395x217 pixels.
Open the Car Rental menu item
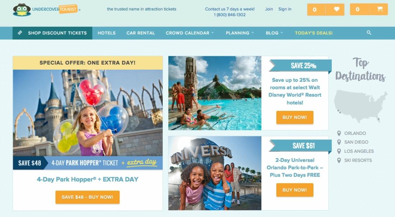click(x=140, y=33)
